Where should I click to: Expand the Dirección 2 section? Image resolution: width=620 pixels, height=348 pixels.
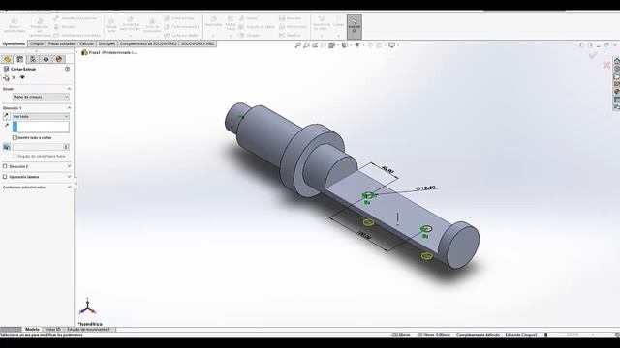(69, 166)
